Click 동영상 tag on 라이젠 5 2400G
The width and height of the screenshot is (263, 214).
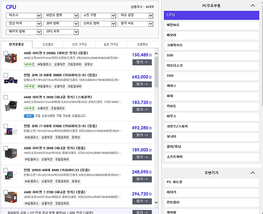click(x=88, y=64)
